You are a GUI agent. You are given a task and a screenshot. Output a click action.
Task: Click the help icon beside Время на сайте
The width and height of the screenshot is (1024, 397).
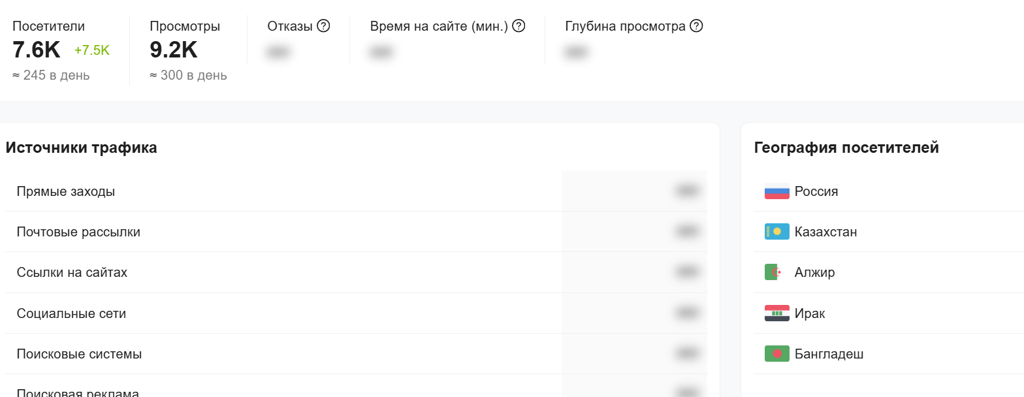pos(519,26)
